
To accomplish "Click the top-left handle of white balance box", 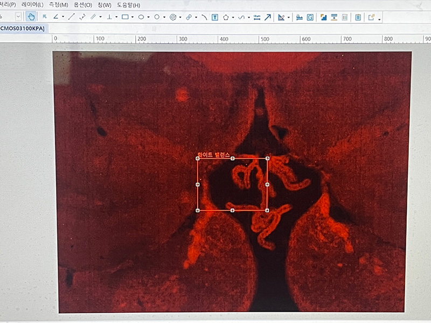I will (x=198, y=159).
